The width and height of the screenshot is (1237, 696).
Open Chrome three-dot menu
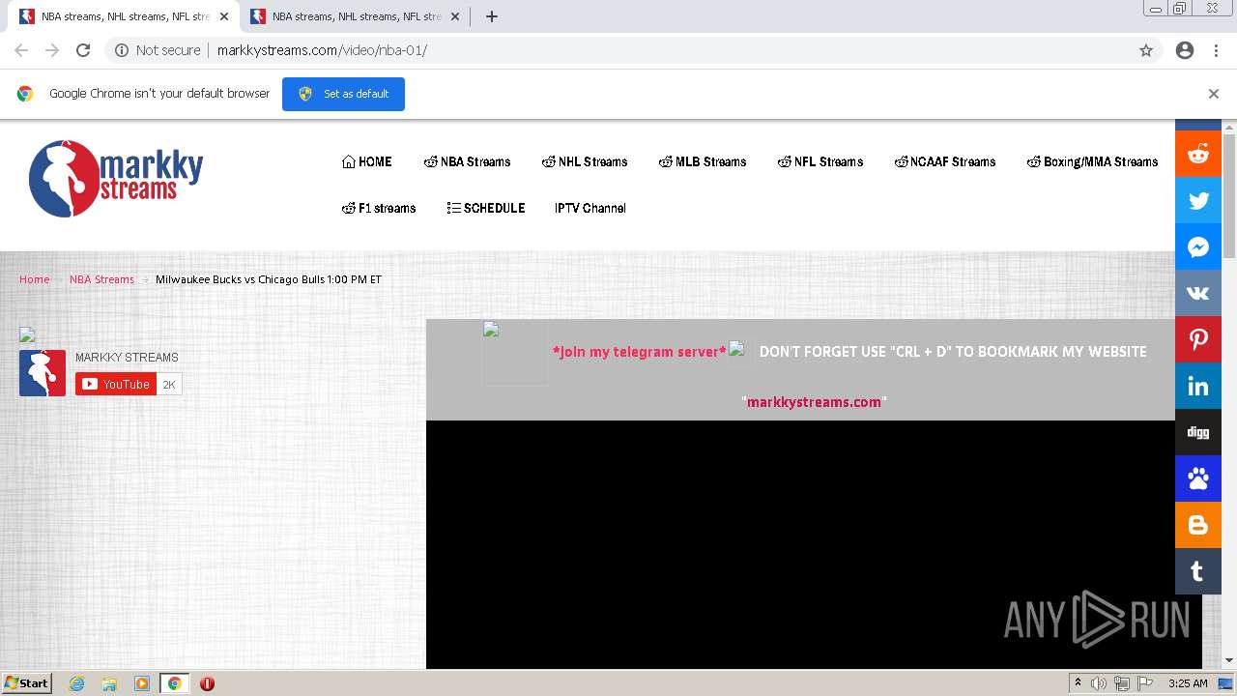coord(1216,50)
